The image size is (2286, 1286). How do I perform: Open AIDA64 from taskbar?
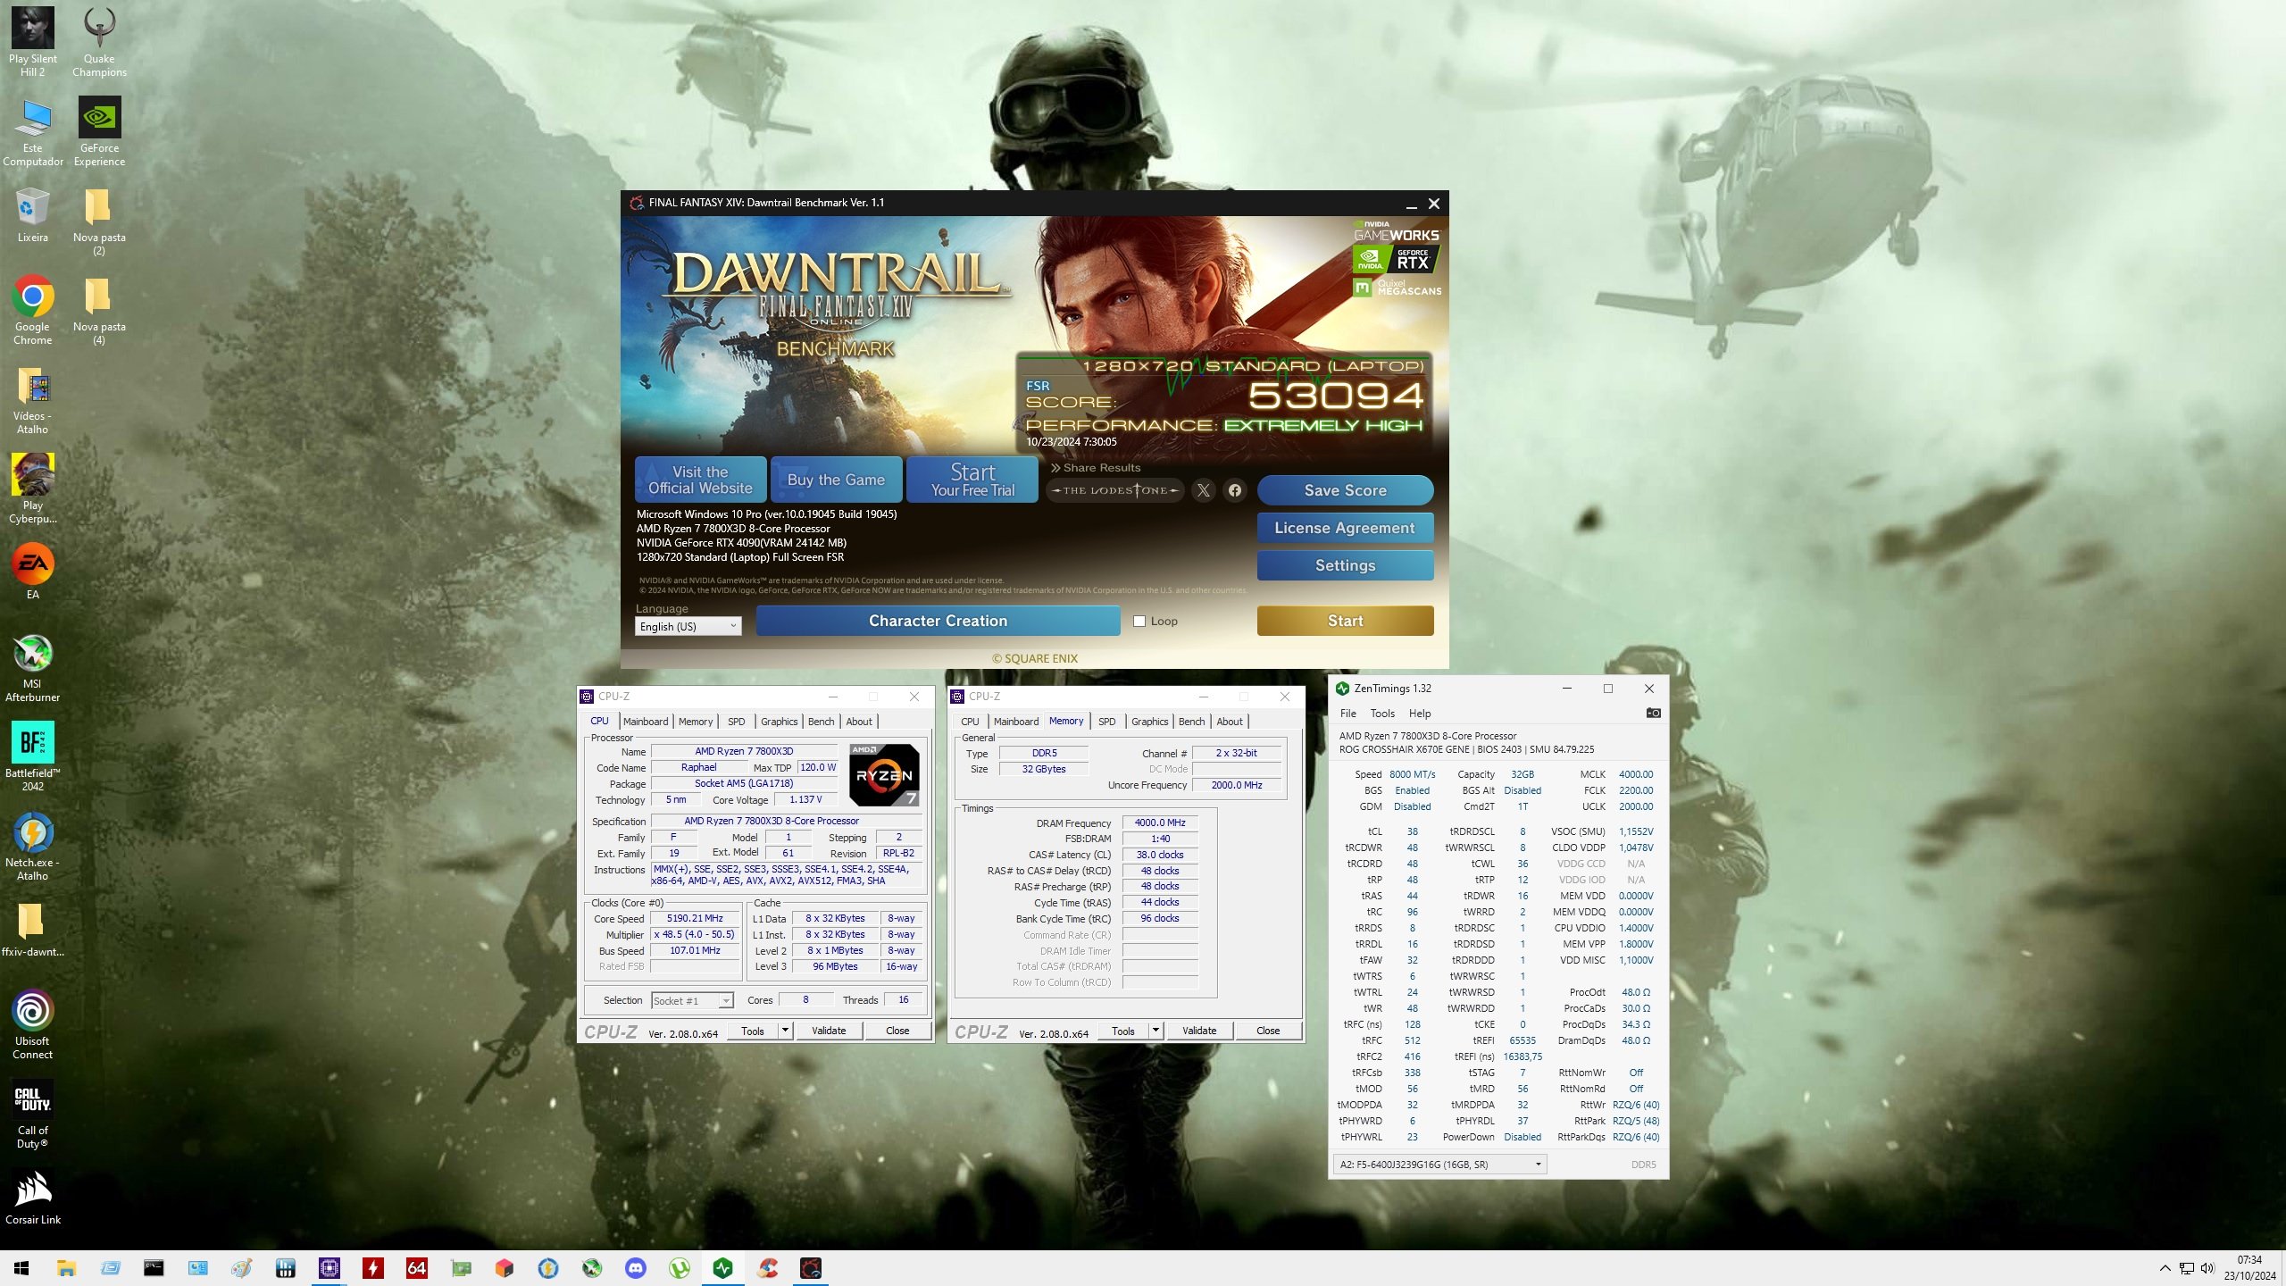pyautogui.click(x=417, y=1268)
